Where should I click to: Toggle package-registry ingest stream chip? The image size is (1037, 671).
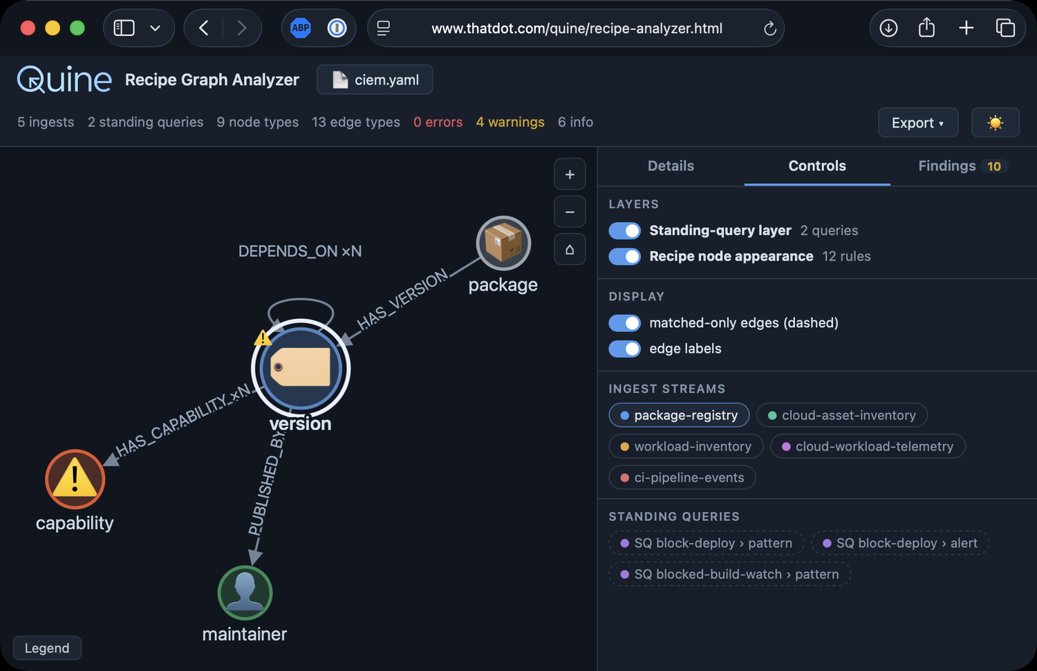[x=679, y=415]
